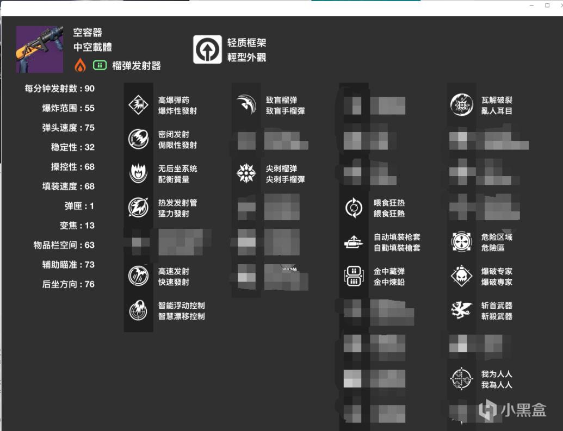Image resolution: width=563 pixels, height=431 pixels.
Task: Select the 高爆弹药 perk icon
Action: pos(138,105)
